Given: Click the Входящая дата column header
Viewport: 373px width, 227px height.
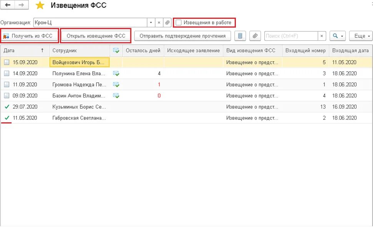Looking at the screenshot, I should (351, 50).
